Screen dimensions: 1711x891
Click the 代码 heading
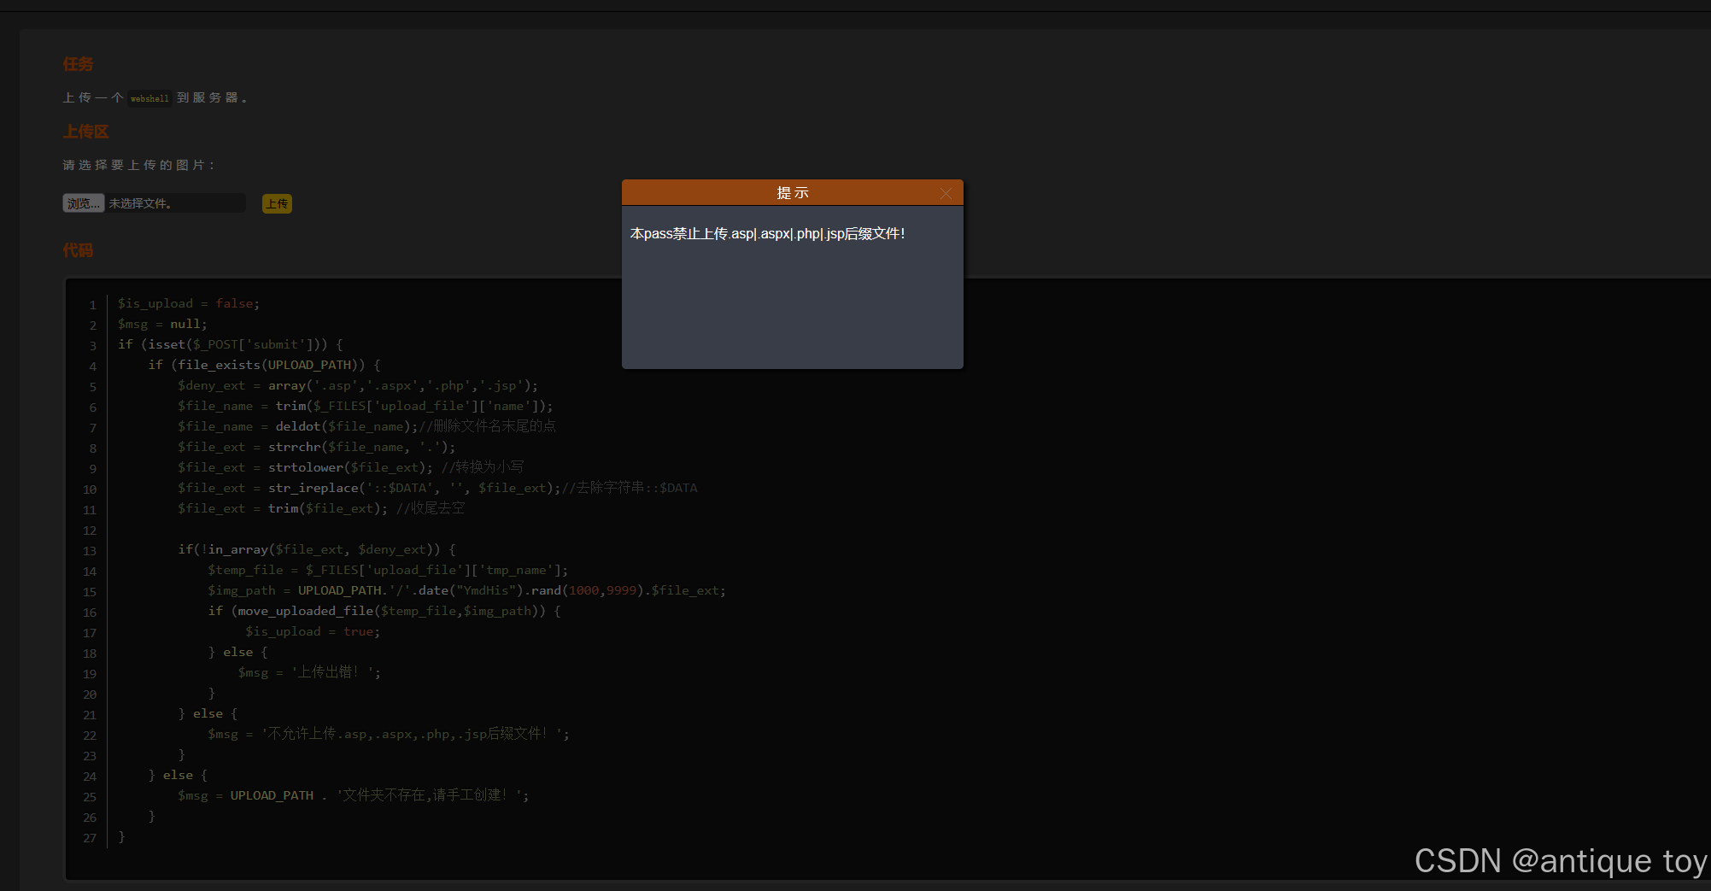coord(78,250)
